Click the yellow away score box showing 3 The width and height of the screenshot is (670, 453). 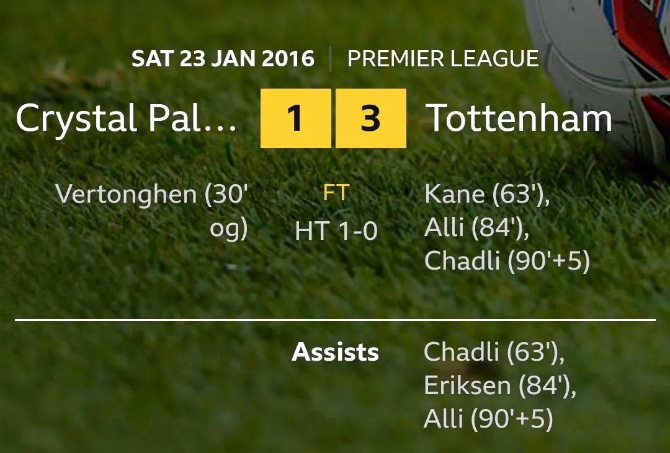click(371, 118)
